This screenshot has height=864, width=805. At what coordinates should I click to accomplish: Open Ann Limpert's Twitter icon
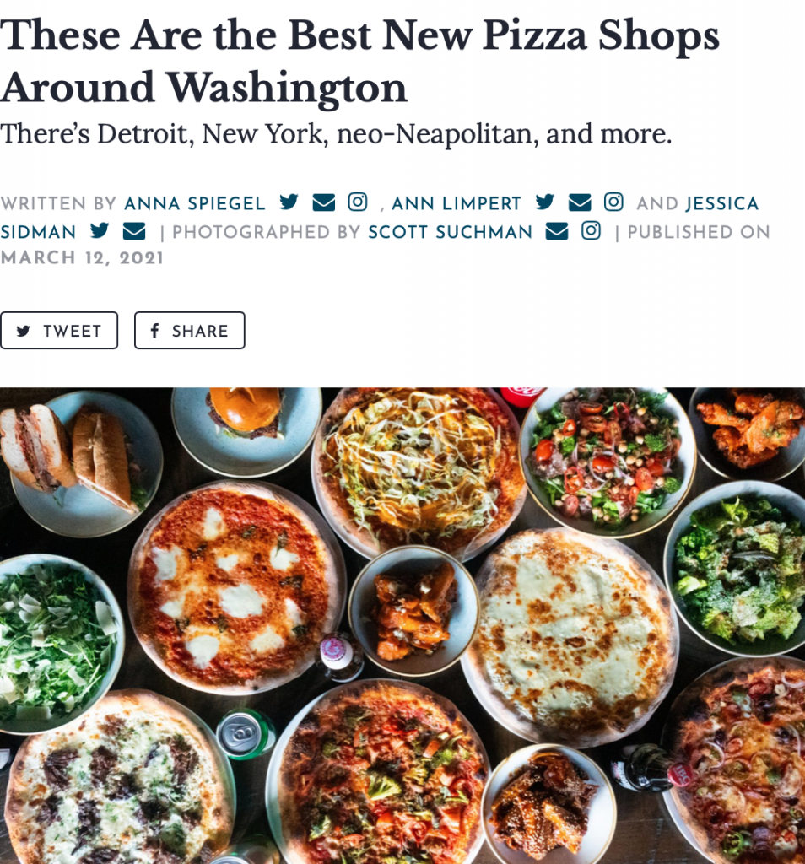pos(545,202)
